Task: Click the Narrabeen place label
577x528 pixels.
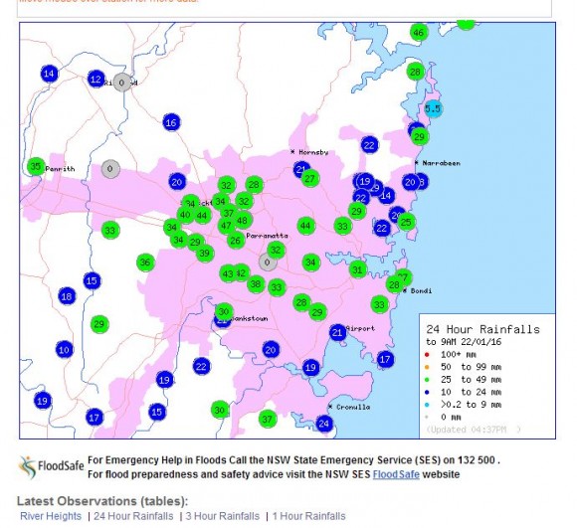Action: coord(441,163)
